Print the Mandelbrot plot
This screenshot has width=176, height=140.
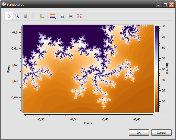[x=71, y=16]
